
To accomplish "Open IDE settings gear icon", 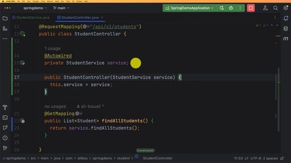I will point(286,8).
